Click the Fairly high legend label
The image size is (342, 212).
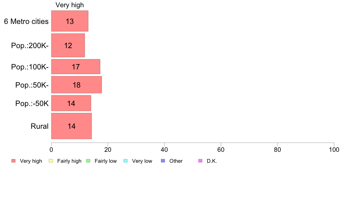69,161
